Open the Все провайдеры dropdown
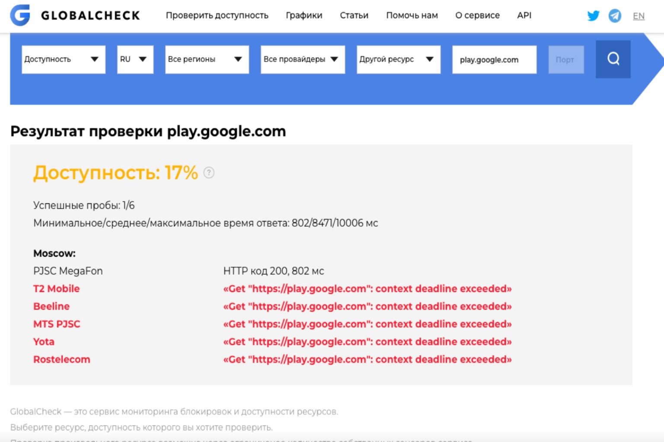The image size is (664, 442). tap(303, 60)
